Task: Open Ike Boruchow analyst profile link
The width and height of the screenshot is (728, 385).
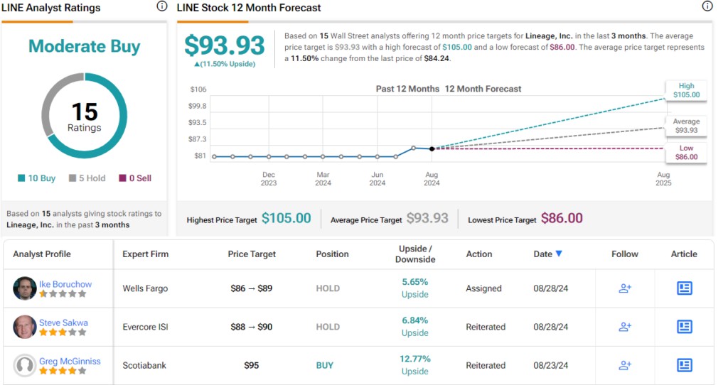Action: coord(65,284)
